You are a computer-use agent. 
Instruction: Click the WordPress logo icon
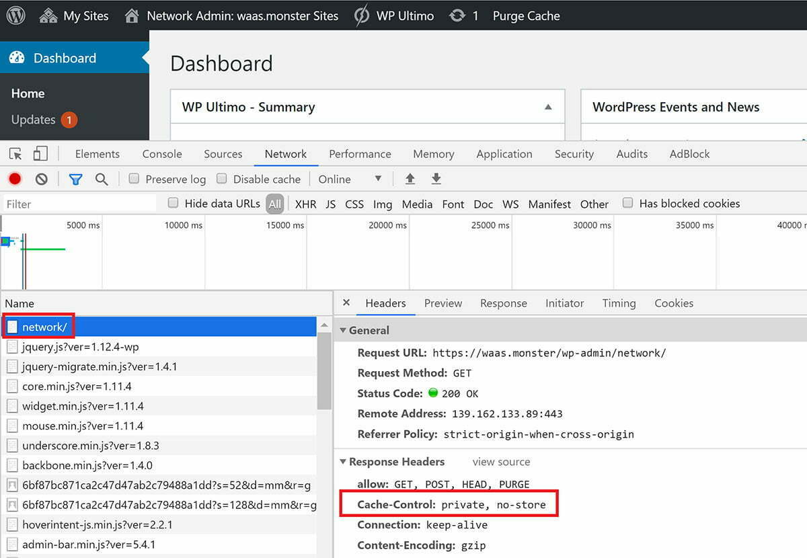tap(15, 15)
